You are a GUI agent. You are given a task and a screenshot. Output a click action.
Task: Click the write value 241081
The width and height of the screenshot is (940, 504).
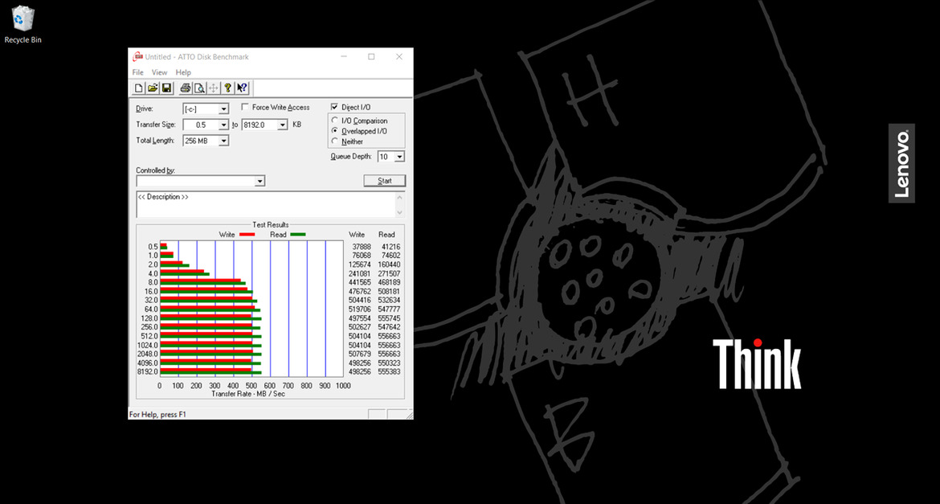(360, 273)
